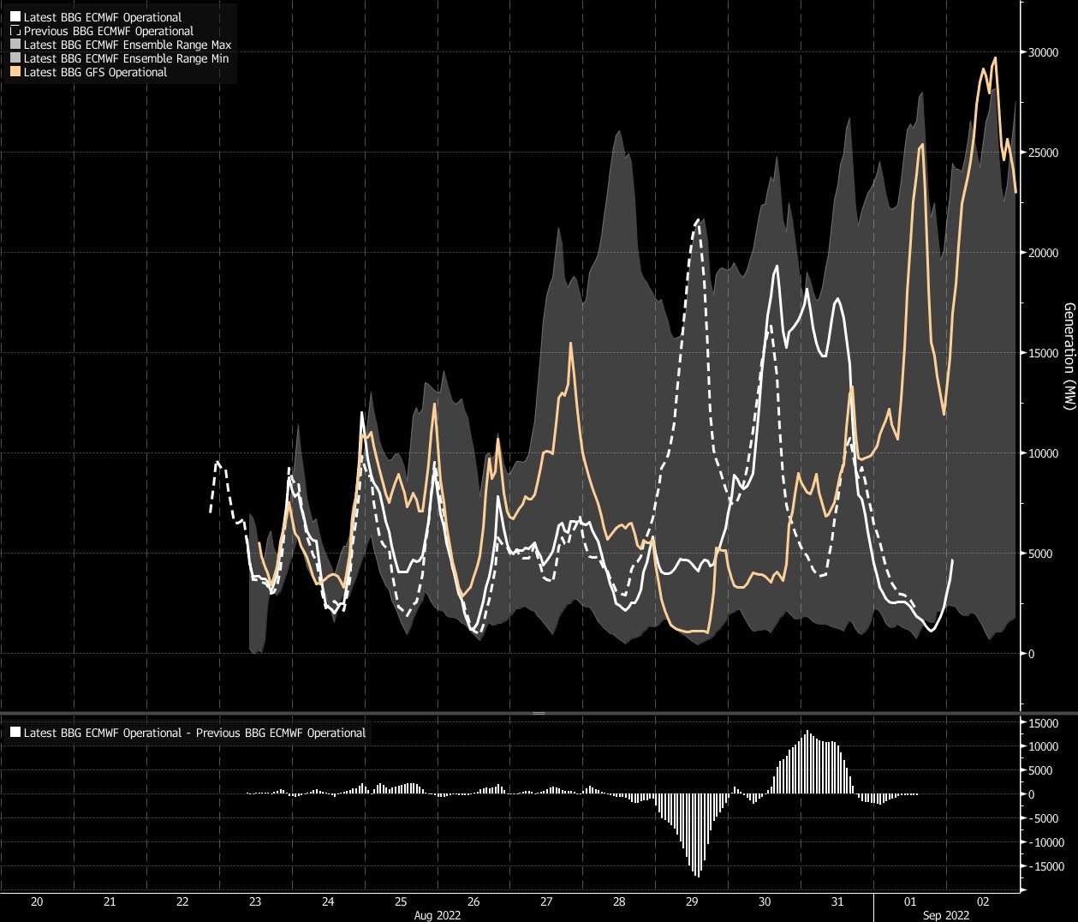The image size is (1078, 922).
Task: Select the Latest BBG ECMWF Ensemble Range Min label
Action: [126, 58]
